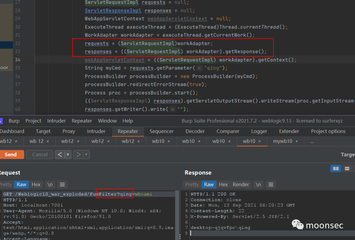Switch to the Dashboard tab

(x=12, y=131)
